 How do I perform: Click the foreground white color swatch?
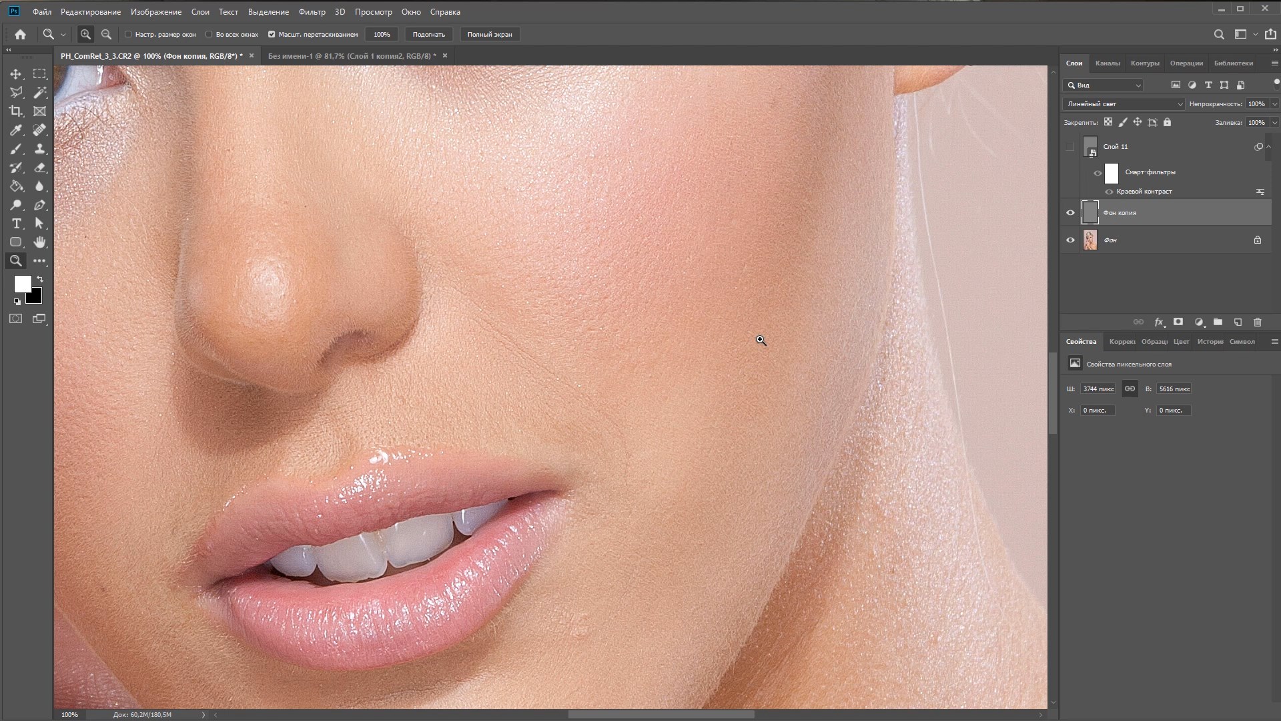22,284
